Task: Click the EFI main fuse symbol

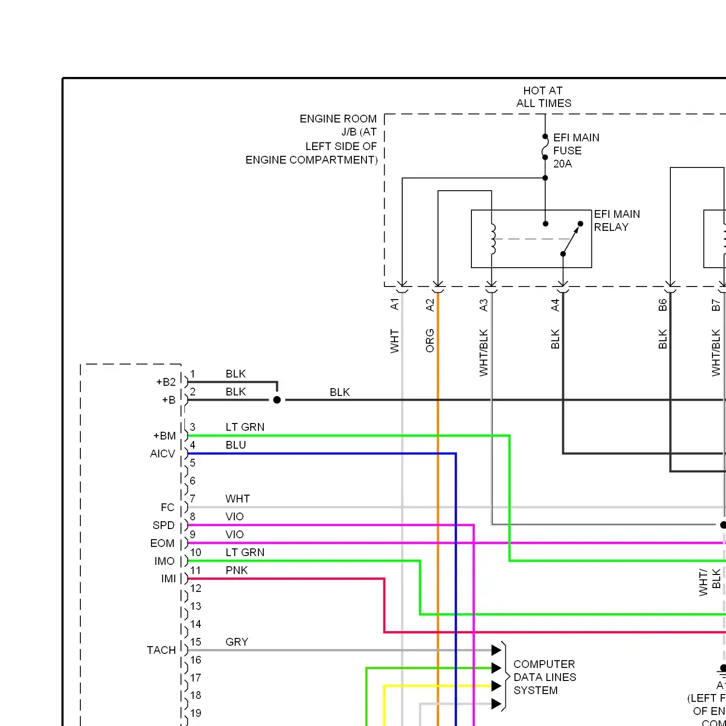Action: pos(545,147)
